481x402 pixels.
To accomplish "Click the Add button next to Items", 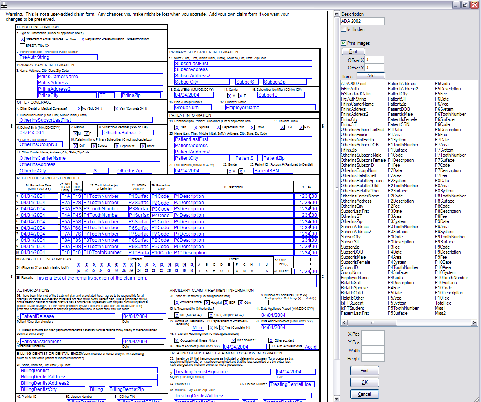I will pos(370,75).
